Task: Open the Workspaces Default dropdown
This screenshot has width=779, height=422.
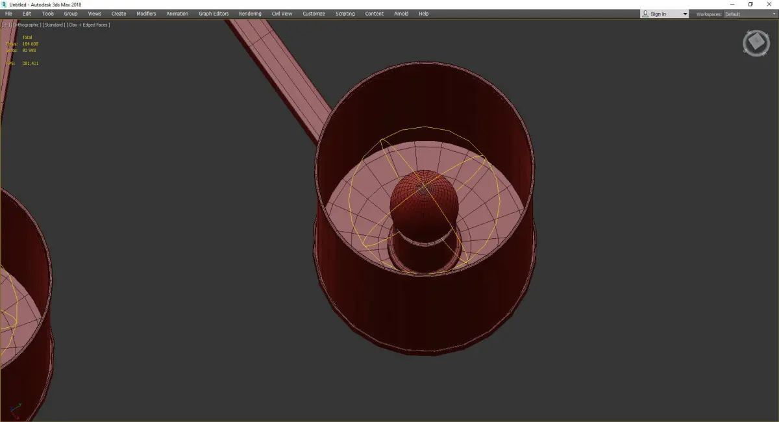Action: (749, 14)
